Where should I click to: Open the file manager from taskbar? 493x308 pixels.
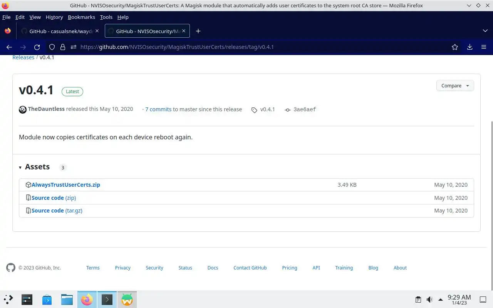[67, 299]
